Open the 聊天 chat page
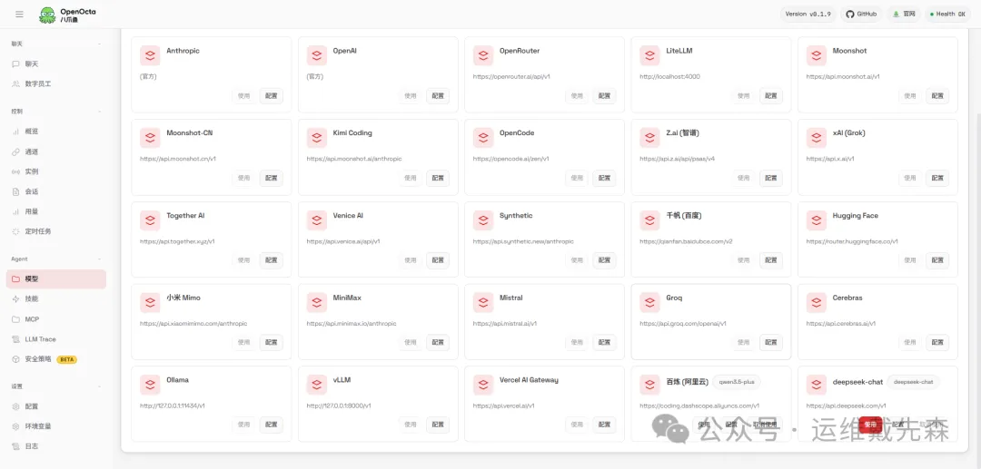The height and width of the screenshot is (469, 981). point(55,64)
